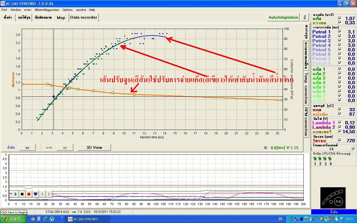Click the blue น้ำมัน fuel mode bar
This screenshot has height=223, width=357.
pyautogui.click(x=334, y=212)
